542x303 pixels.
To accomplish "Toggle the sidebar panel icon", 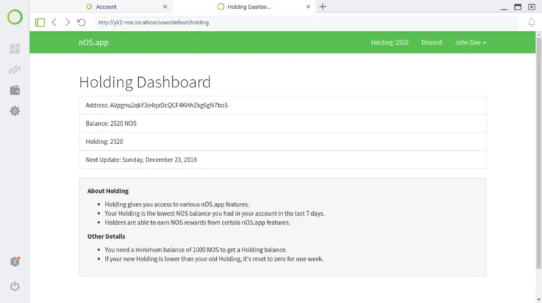I will click(x=40, y=22).
